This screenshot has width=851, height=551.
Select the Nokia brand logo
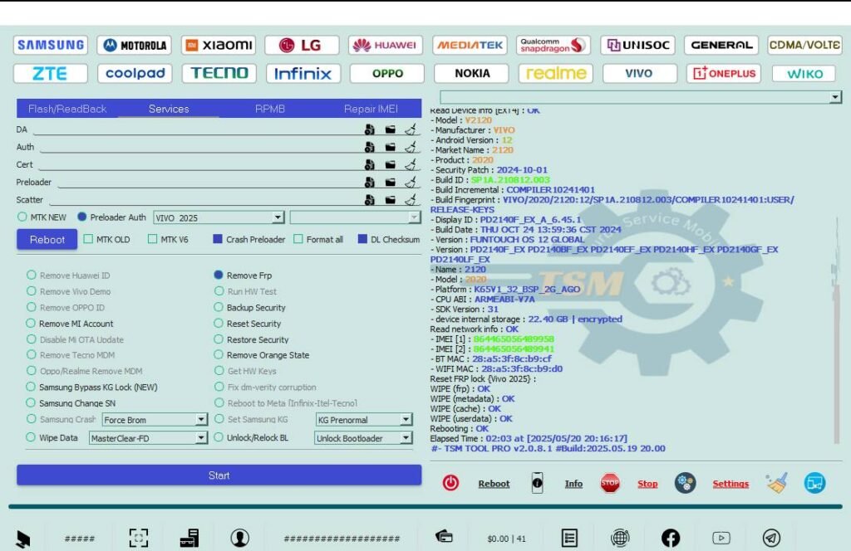coord(472,73)
